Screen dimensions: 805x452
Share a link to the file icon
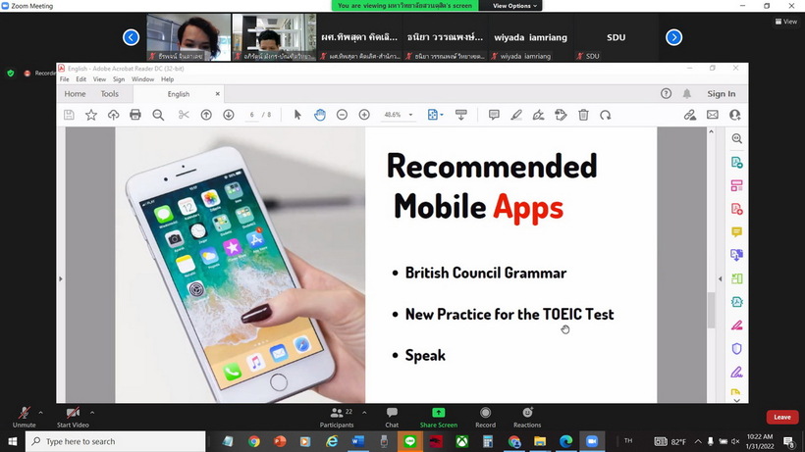[x=690, y=115]
